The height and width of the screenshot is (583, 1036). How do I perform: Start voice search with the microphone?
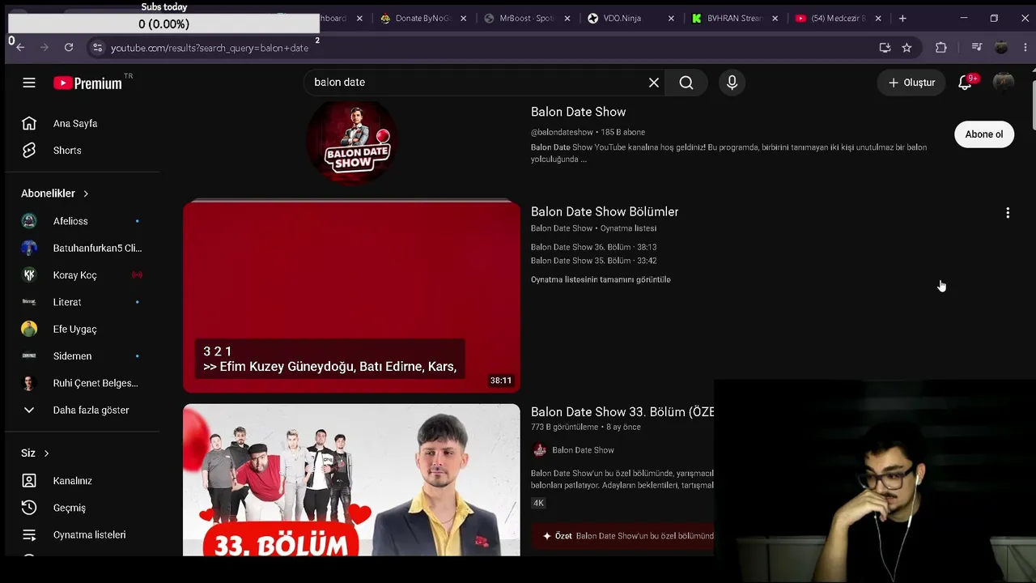732,83
